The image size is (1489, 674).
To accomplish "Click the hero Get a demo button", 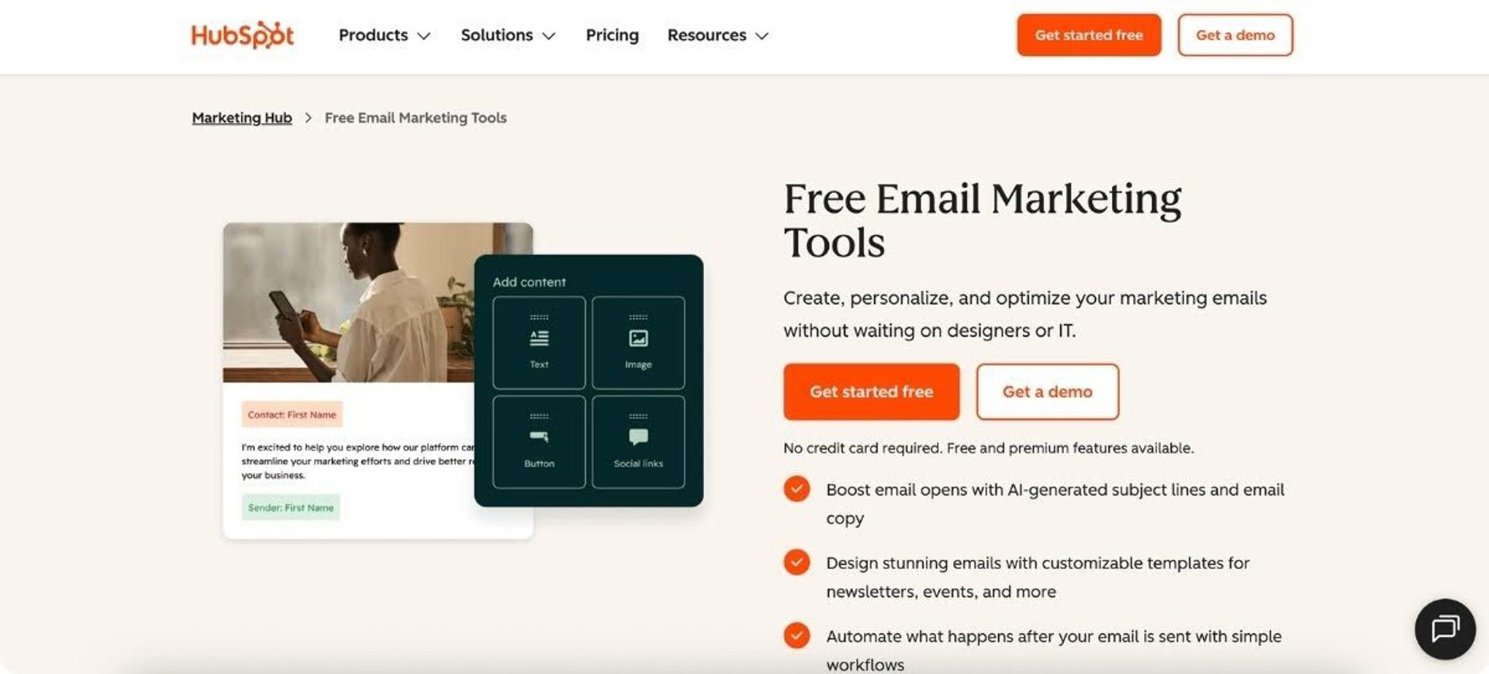I will point(1047,392).
